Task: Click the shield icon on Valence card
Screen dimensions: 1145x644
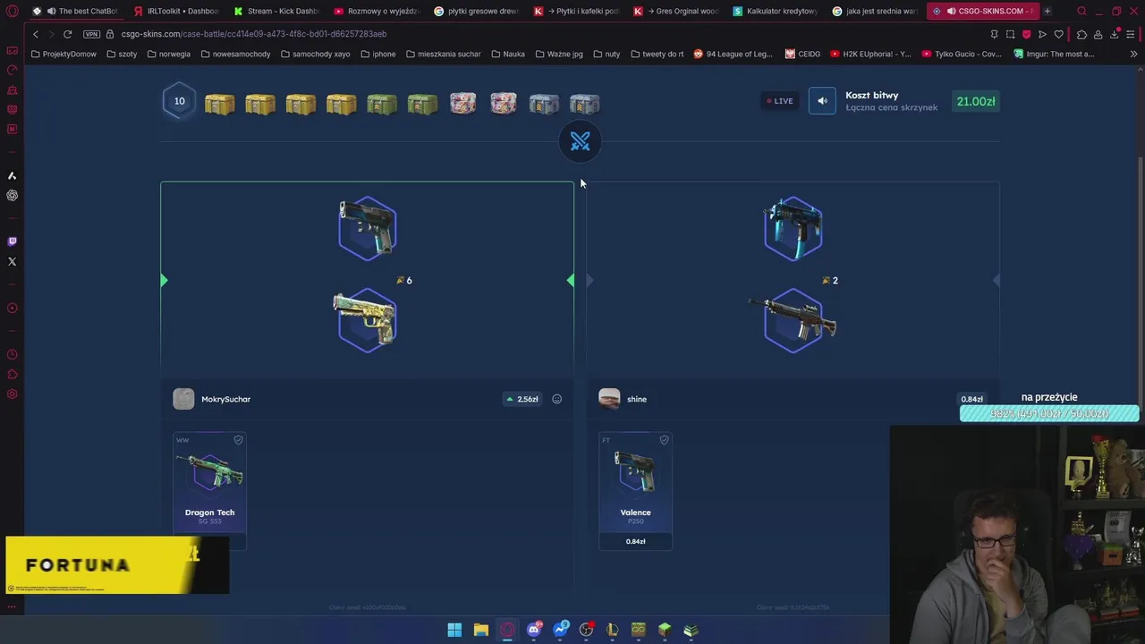Action: (x=664, y=440)
